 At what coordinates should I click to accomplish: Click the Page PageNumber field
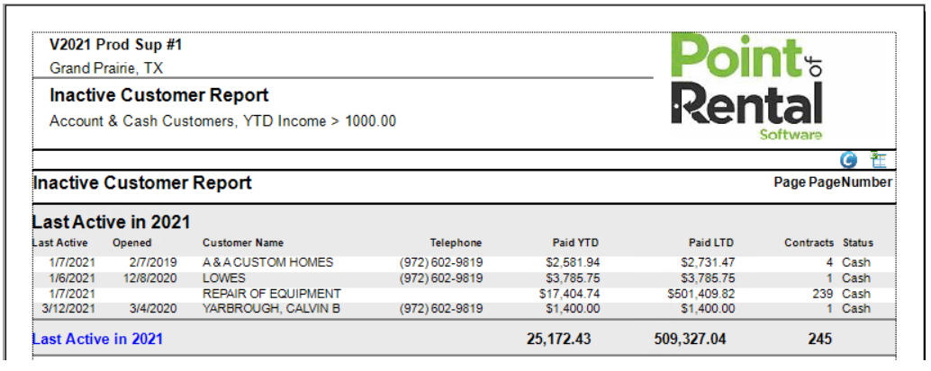(832, 182)
